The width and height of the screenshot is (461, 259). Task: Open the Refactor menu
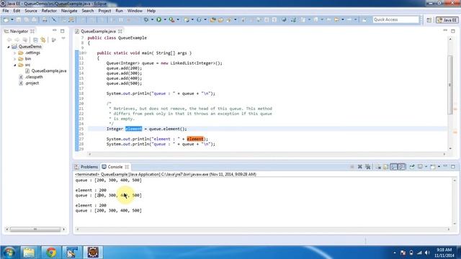(49, 11)
